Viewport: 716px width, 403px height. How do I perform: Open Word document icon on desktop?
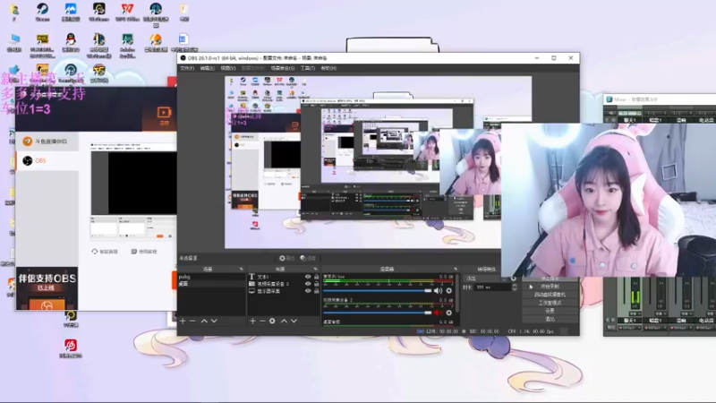[183, 43]
